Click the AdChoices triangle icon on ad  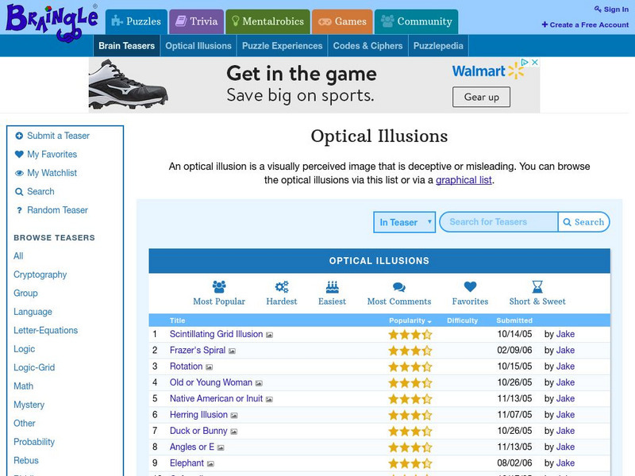[x=525, y=62]
